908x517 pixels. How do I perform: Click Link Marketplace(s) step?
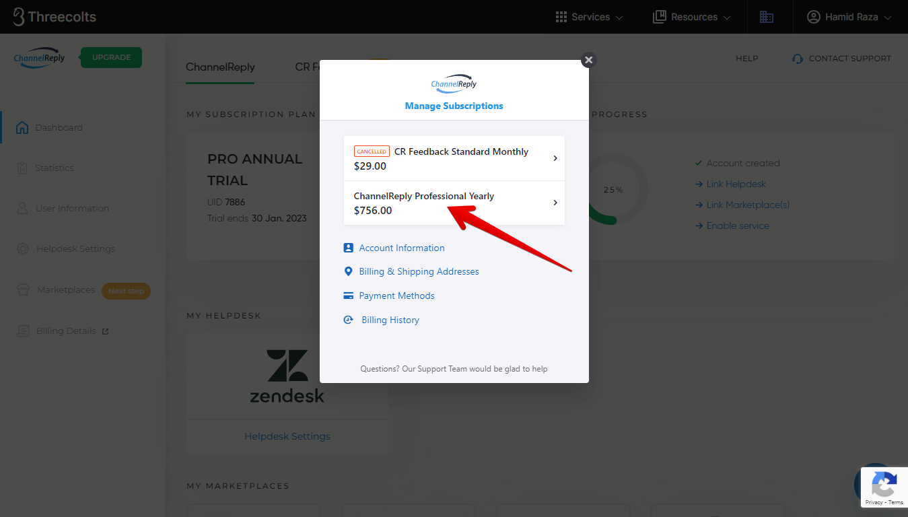748,205
